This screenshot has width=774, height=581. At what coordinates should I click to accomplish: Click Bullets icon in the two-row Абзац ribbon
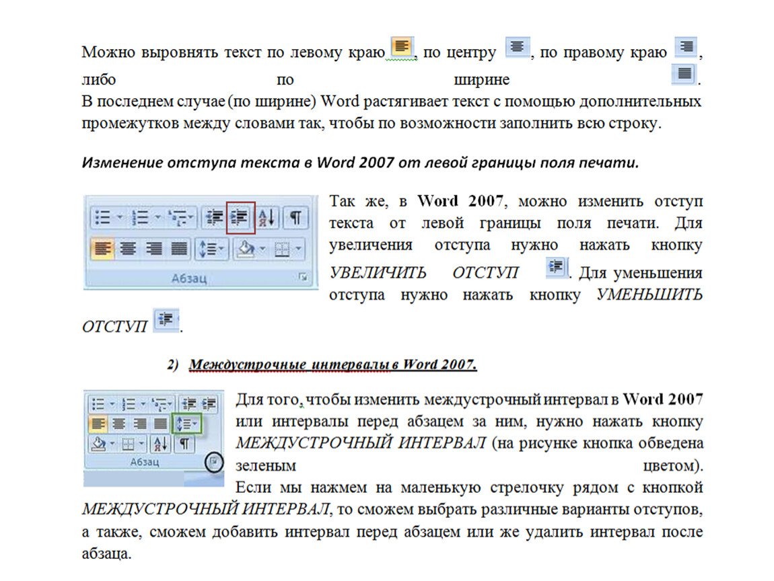102,217
